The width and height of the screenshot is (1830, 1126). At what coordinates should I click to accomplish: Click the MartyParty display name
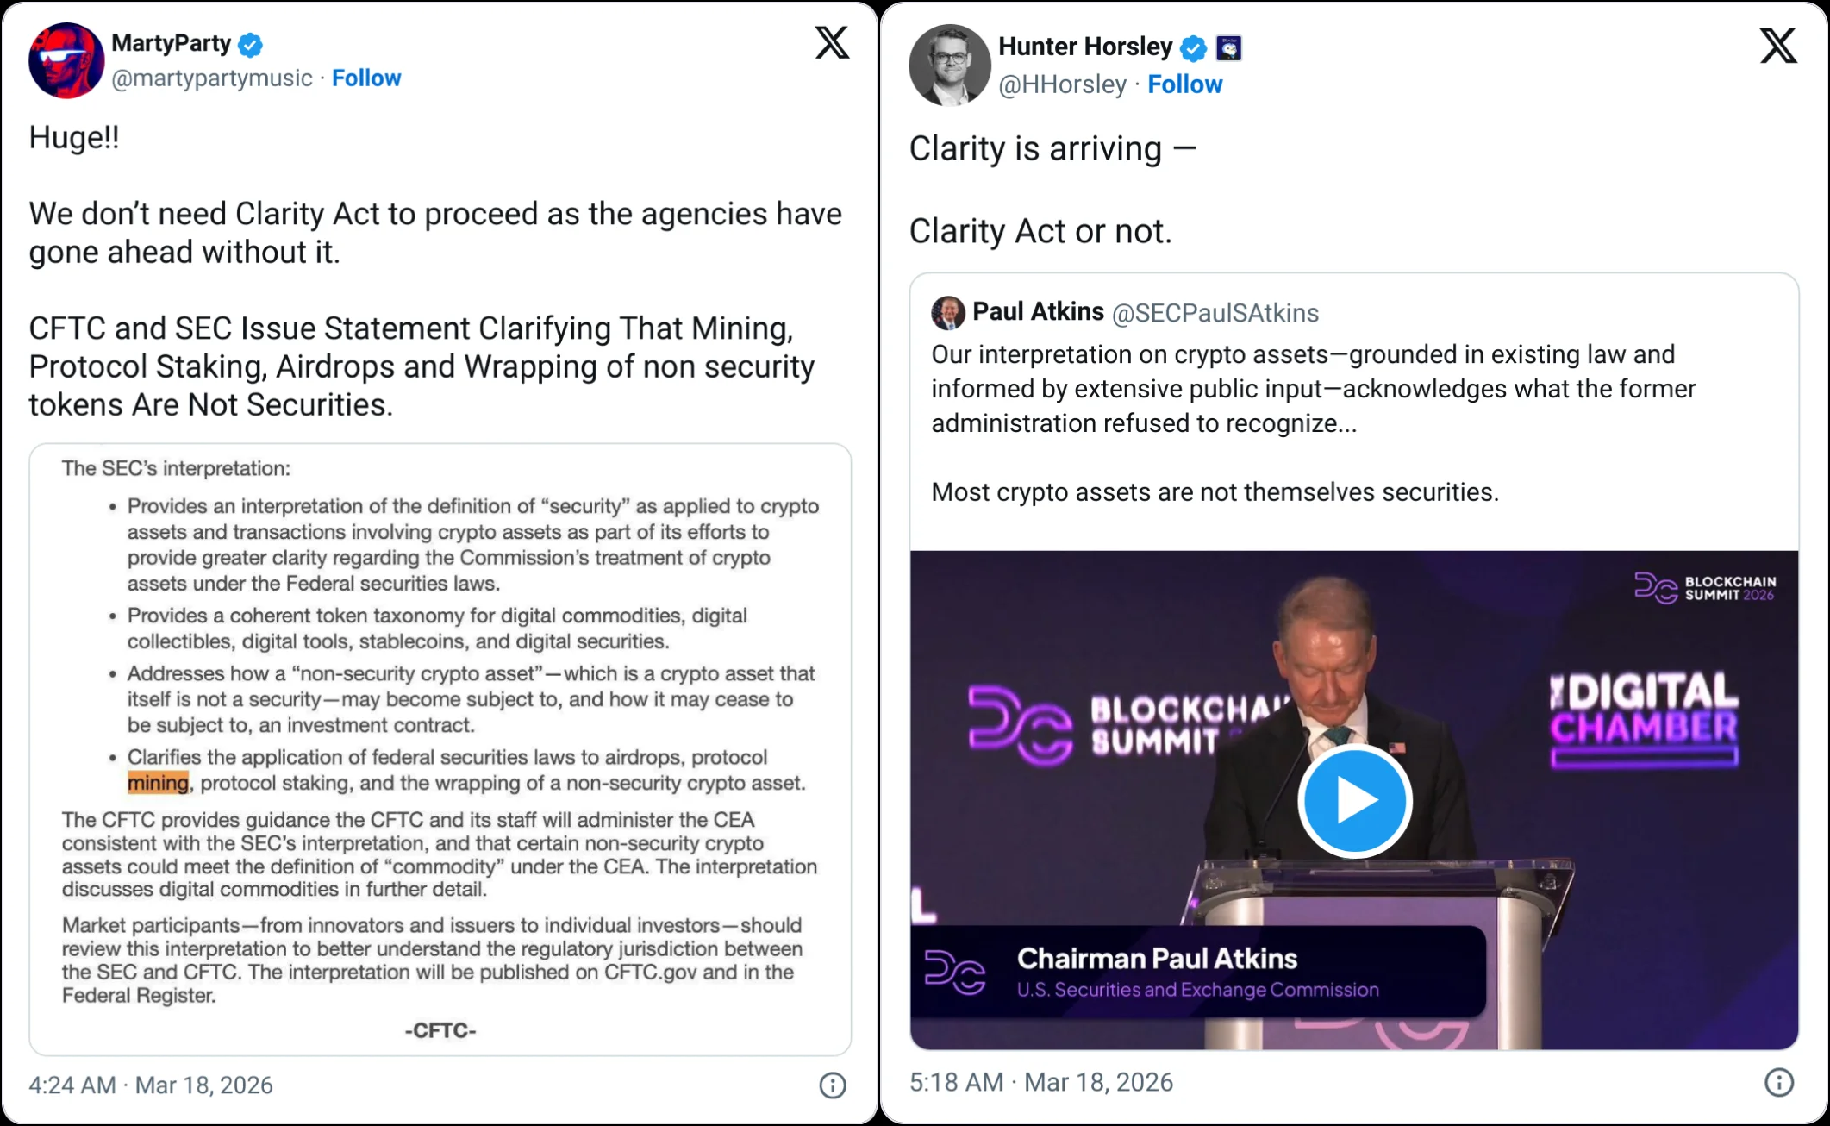click(x=171, y=43)
